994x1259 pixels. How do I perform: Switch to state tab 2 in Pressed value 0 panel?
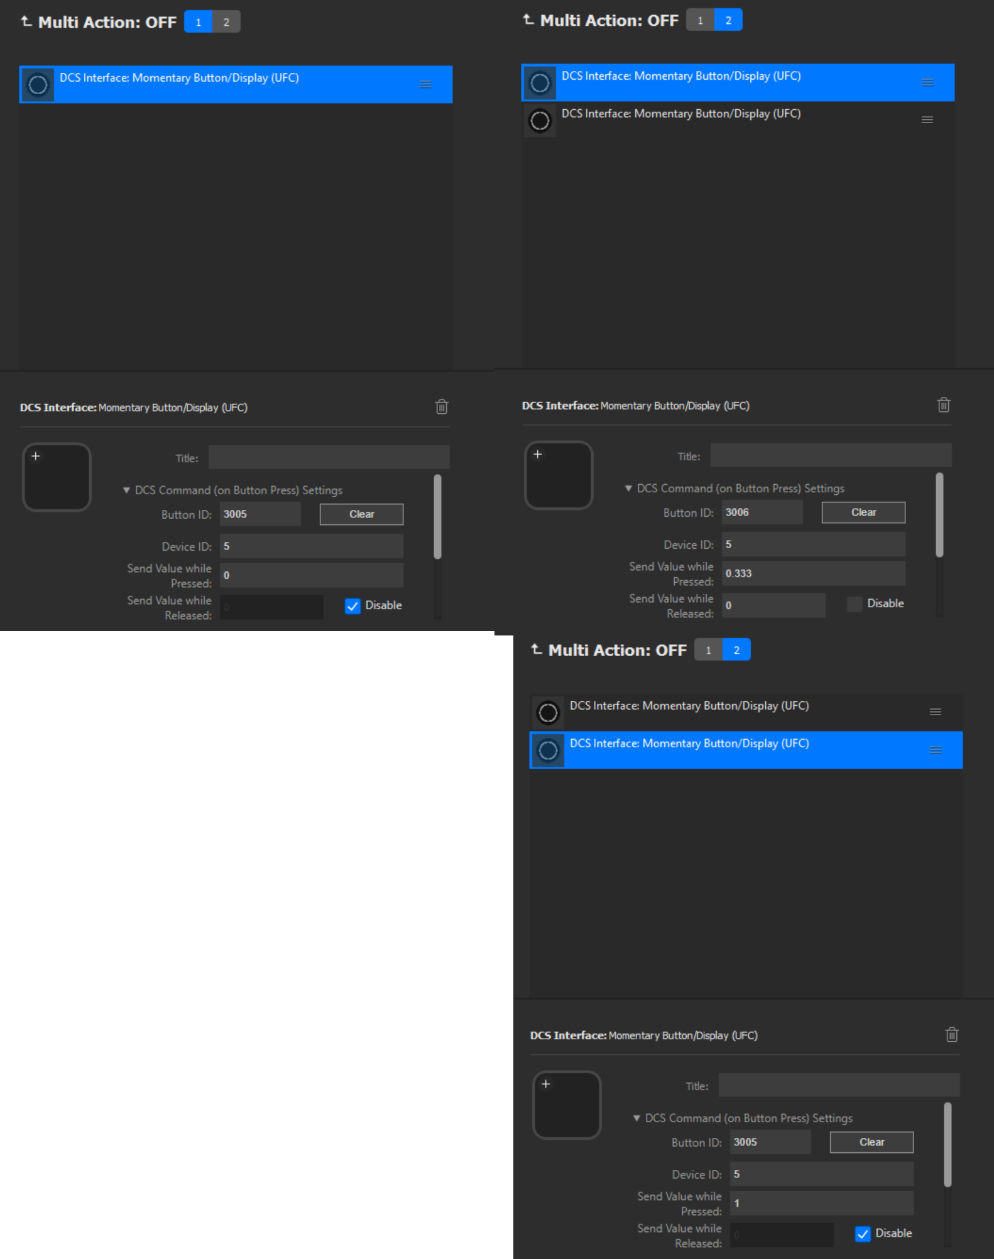click(x=226, y=22)
